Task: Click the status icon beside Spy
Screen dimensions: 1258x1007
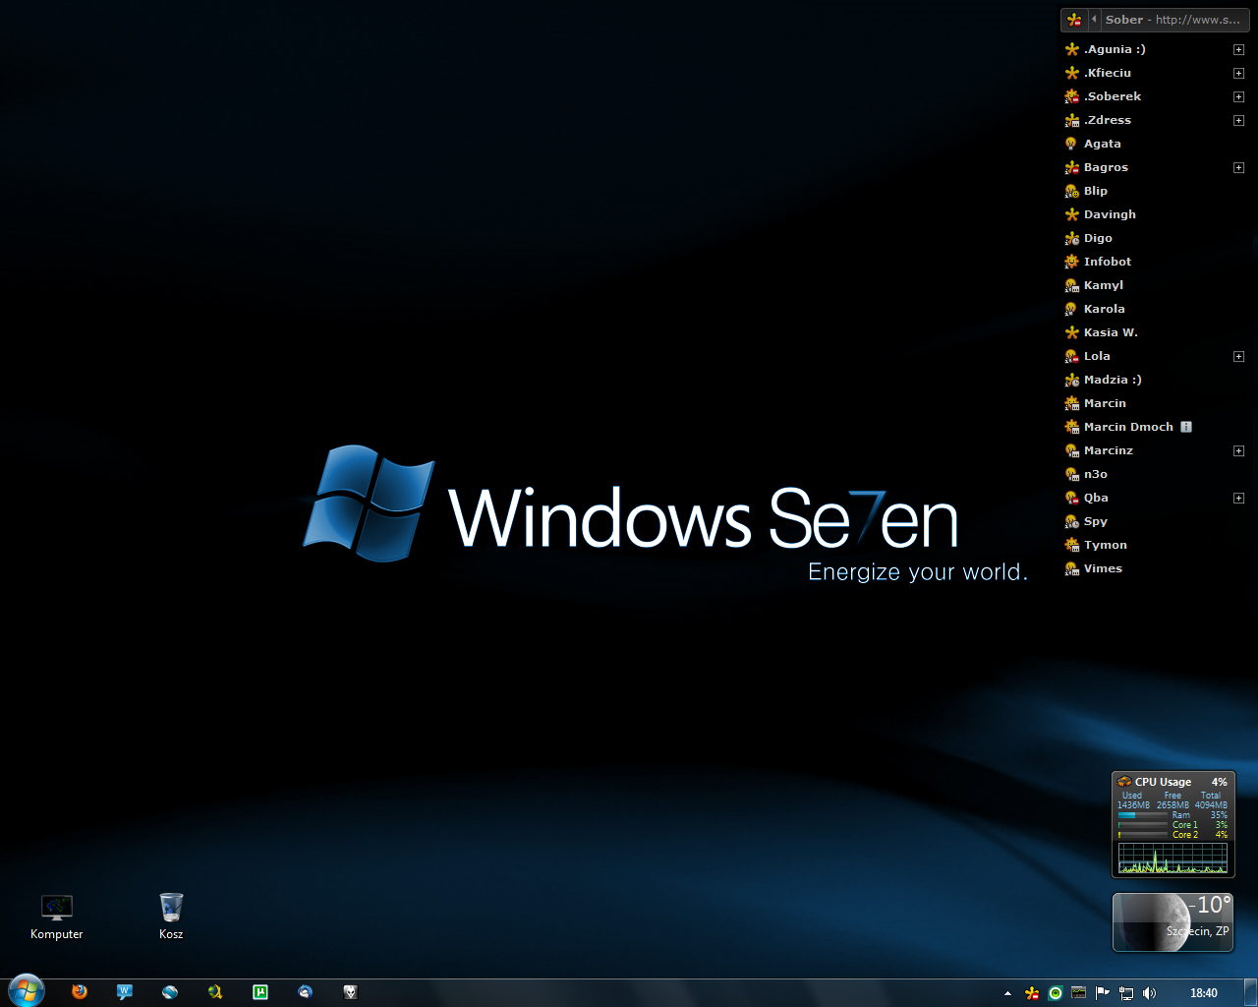Action: [x=1071, y=521]
